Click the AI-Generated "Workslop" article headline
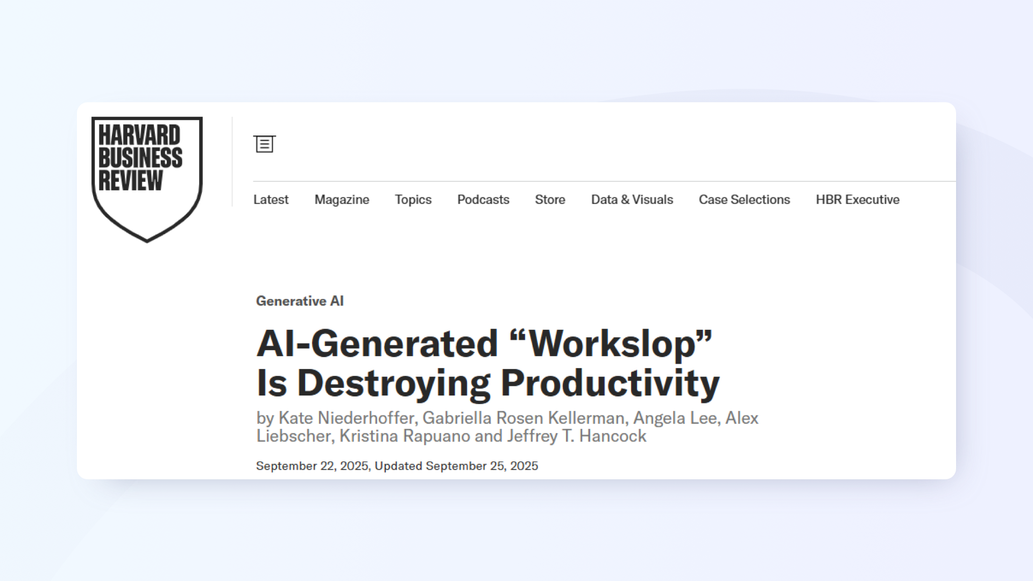The height and width of the screenshot is (581, 1033). click(x=487, y=363)
